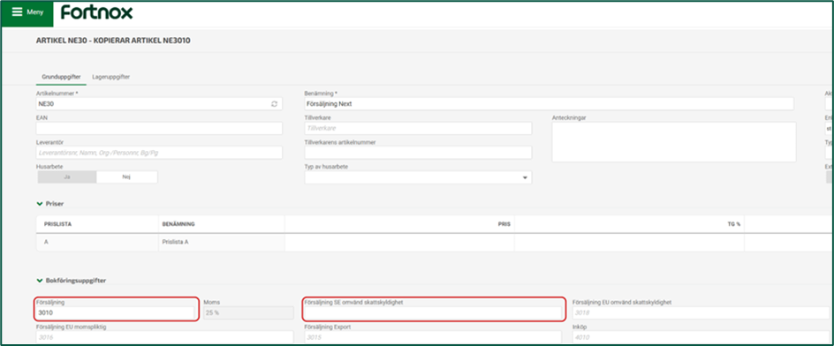Screen dimensions: 834x346
Task: Click the Leverantör search field
Action: 159,153
